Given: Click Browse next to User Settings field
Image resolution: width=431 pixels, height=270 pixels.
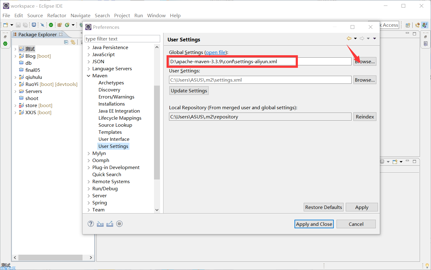Looking at the screenshot, I should (365, 80).
